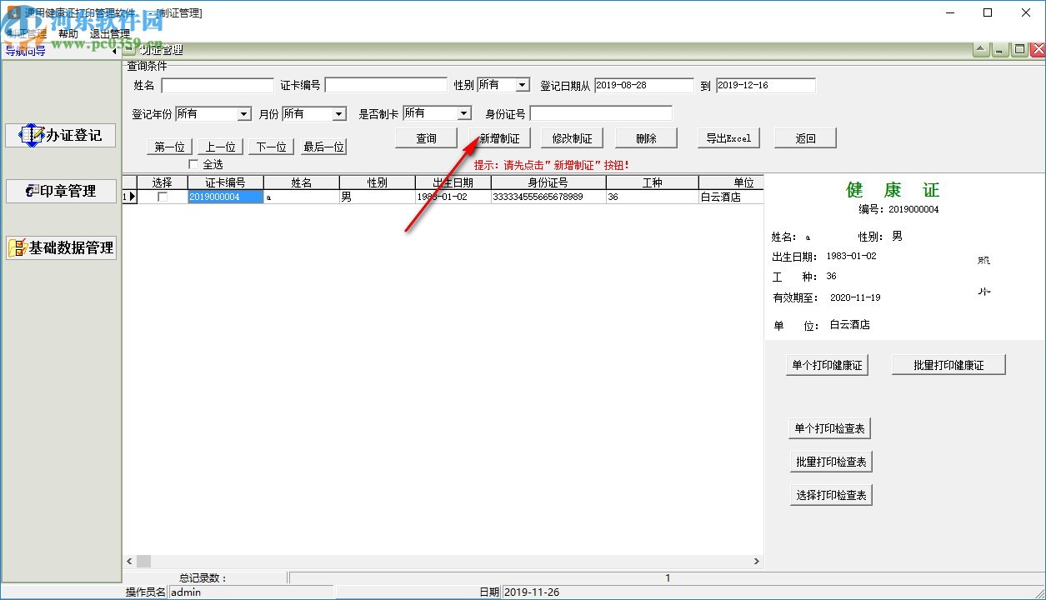Open the 办证登记 sidebar module
The height and width of the screenshot is (600, 1046).
click(61, 135)
